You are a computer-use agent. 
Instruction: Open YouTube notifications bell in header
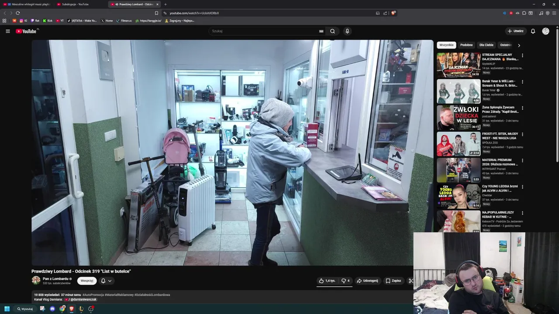533,31
